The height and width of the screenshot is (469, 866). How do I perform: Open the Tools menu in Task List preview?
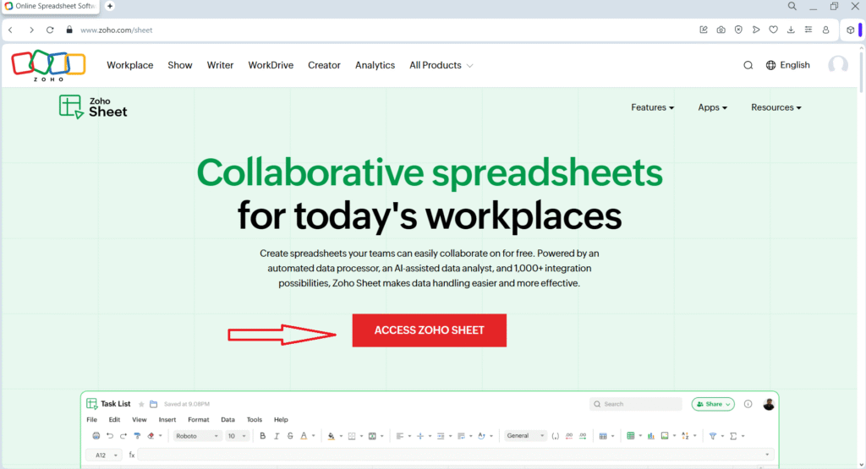(254, 419)
